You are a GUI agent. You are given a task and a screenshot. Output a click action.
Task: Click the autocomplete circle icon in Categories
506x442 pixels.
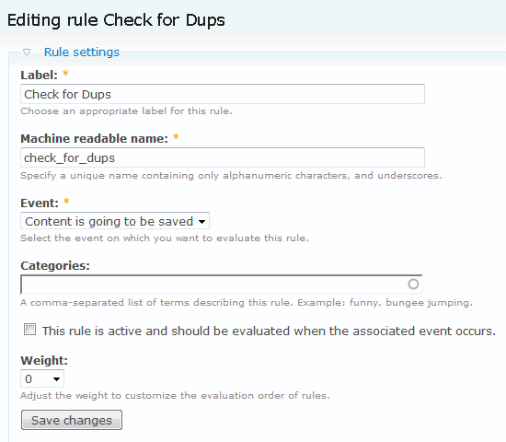[413, 285]
